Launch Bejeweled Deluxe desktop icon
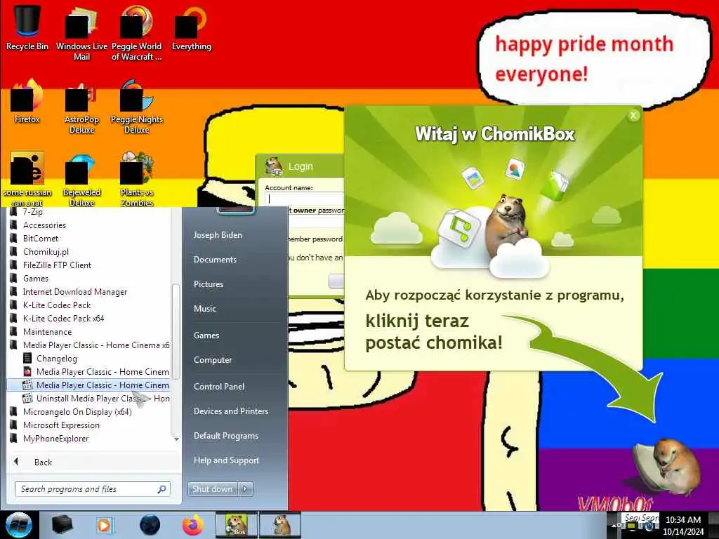This screenshot has width=719, height=539. click(x=81, y=179)
